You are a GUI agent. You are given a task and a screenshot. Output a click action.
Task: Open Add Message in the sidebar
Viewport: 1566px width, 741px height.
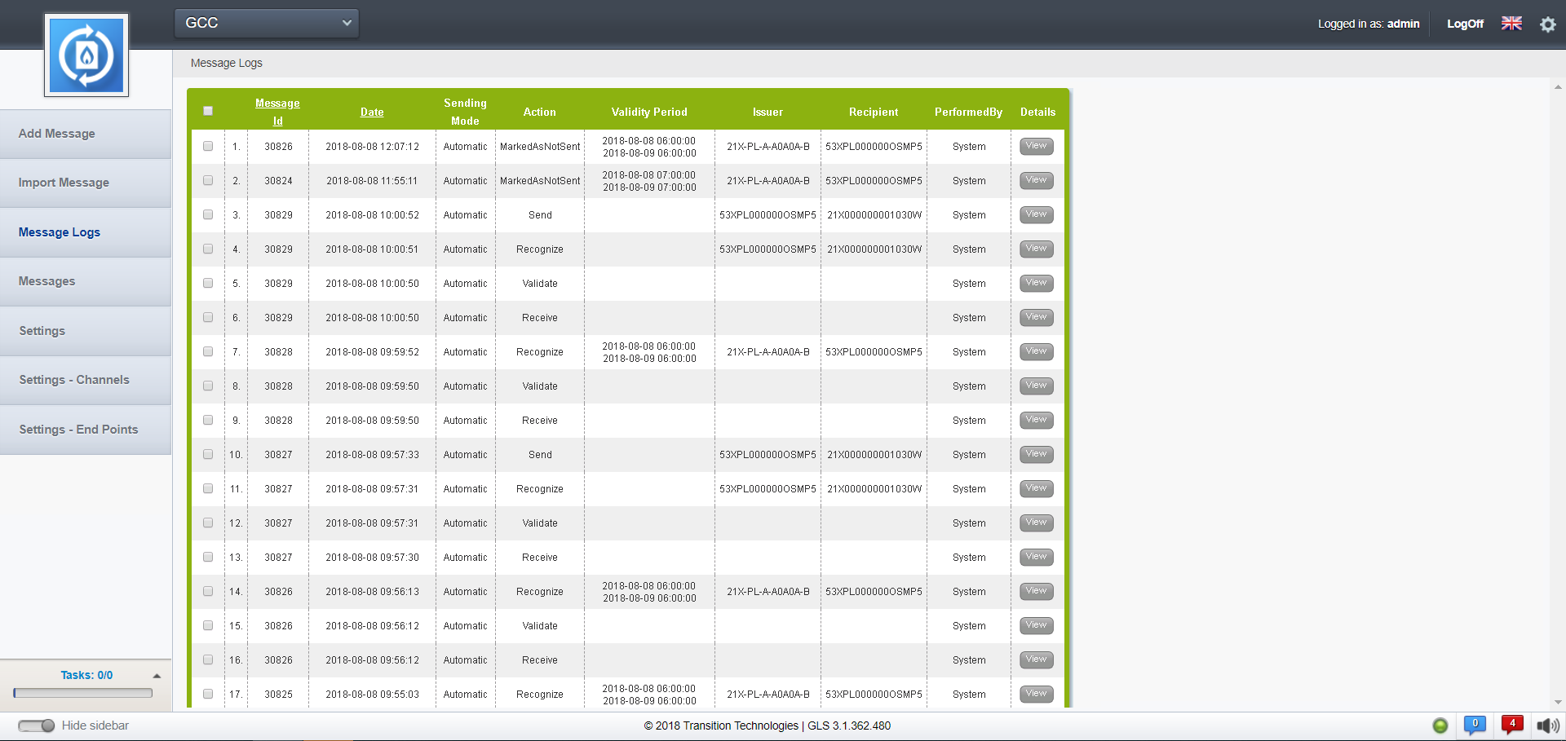[x=57, y=134]
